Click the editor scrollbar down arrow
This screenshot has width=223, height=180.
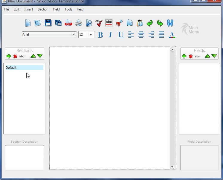click(x=172, y=167)
